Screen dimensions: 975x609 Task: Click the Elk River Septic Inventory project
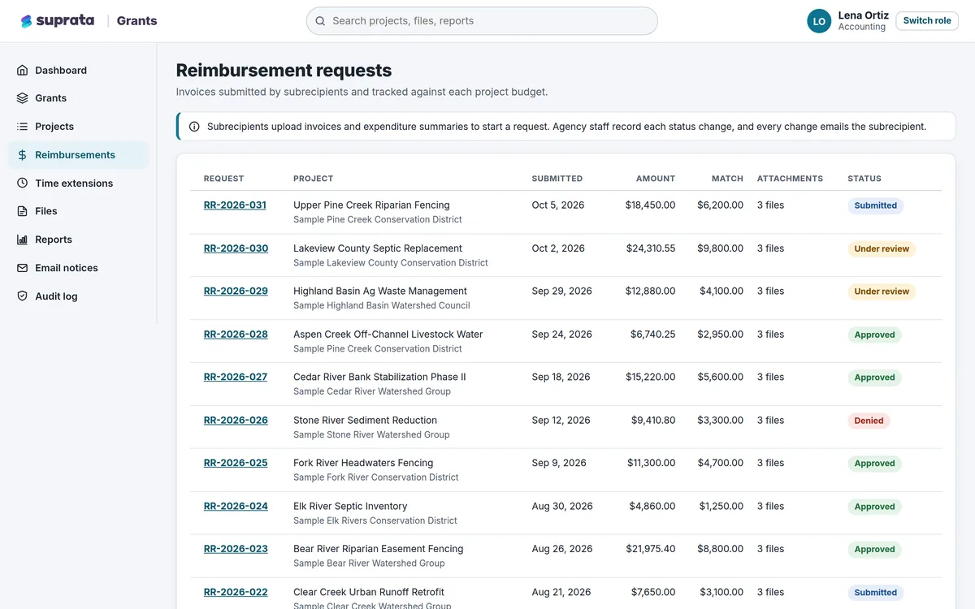click(x=350, y=507)
